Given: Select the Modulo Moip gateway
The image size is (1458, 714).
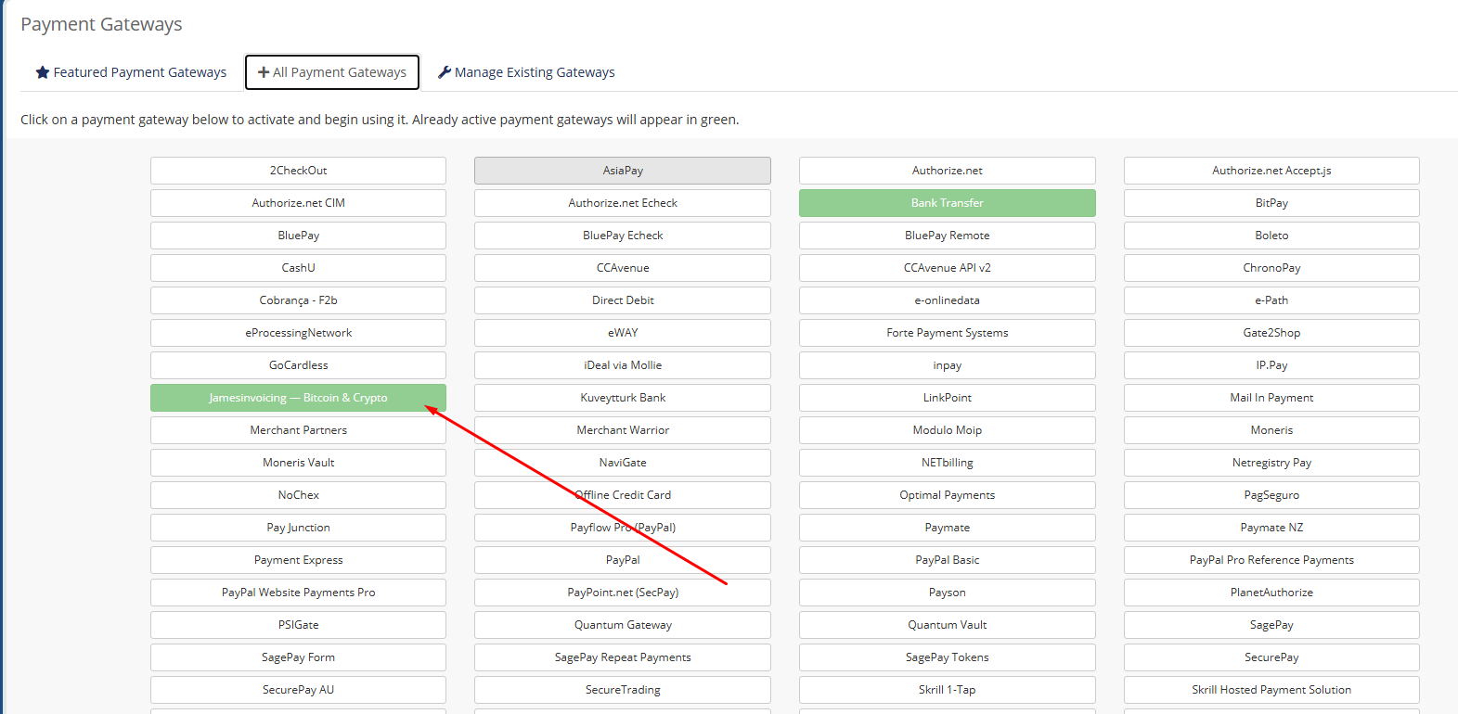Looking at the screenshot, I should [x=948, y=430].
